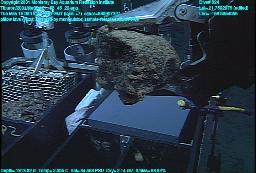
Task: Click the 'esecs=989907327' value
Action: (102, 14)
